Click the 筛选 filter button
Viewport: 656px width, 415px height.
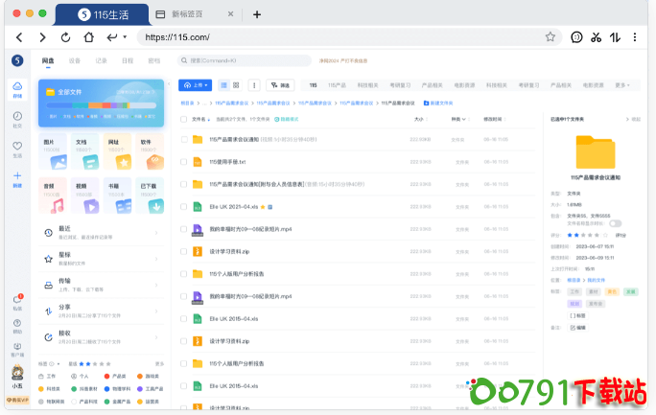pyautogui.click(x=280, y=85)
